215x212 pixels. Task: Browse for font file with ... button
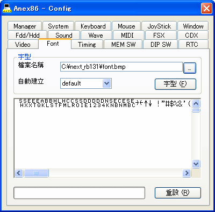pos(190,68)
